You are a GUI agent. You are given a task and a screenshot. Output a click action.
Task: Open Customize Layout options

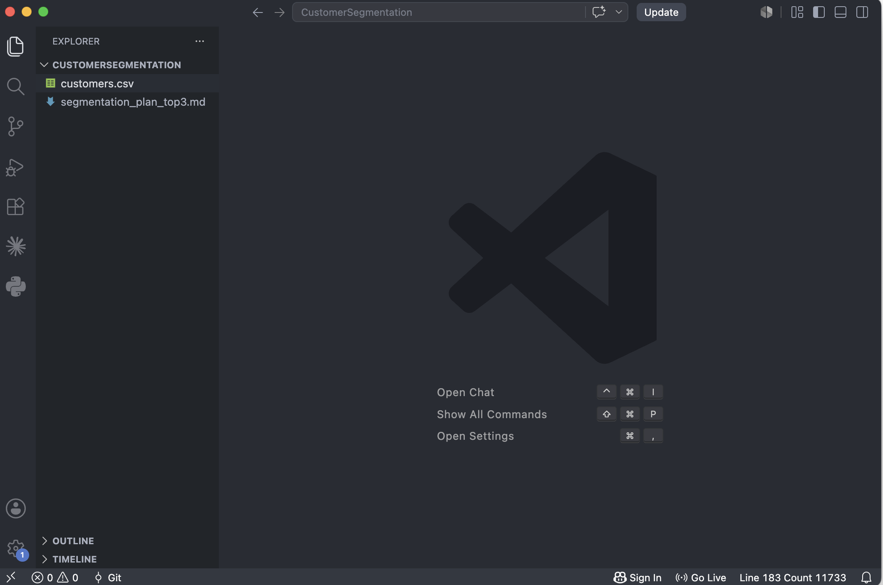[x=797, y=12]
